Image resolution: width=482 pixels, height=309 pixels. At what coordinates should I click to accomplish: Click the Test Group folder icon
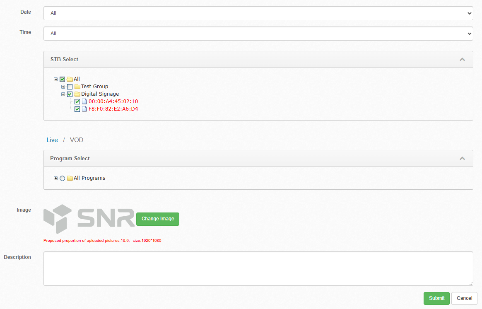[x=77, y=87]
